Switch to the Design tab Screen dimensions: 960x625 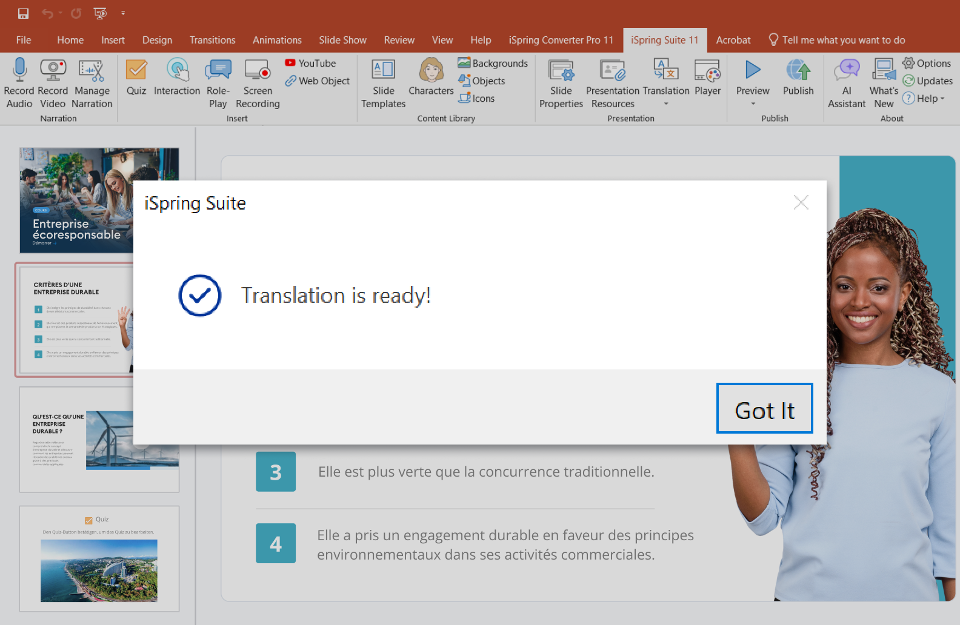(x=157, y=40)
